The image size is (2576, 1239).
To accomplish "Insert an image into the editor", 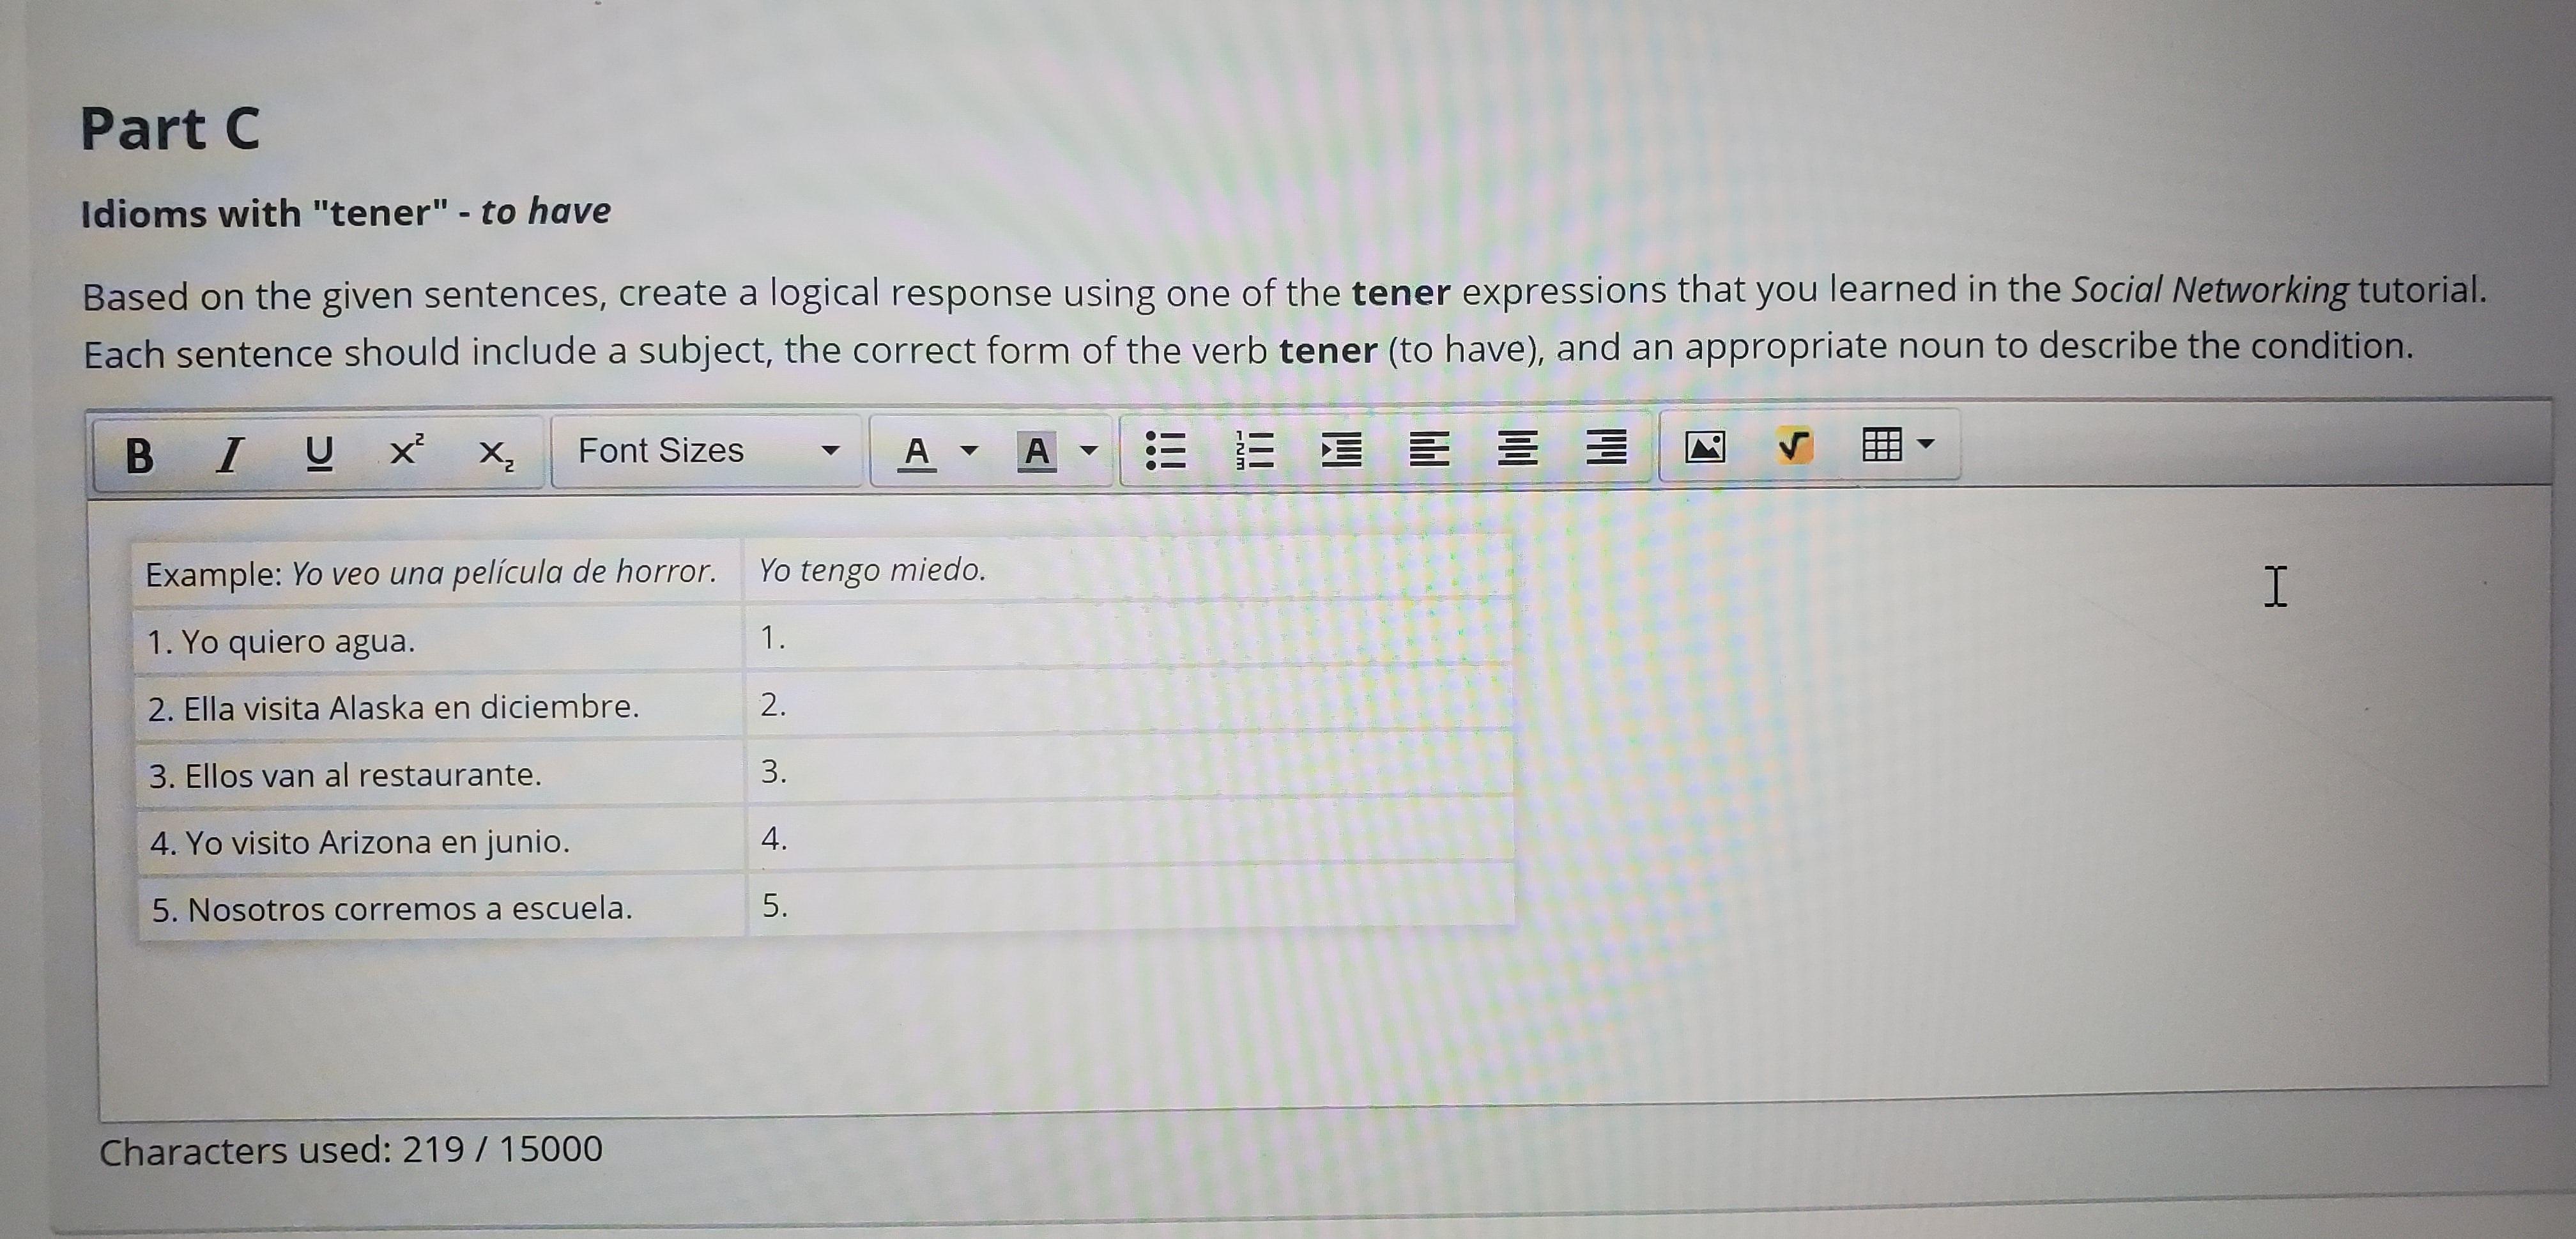I will click(x=1705, y=446).
